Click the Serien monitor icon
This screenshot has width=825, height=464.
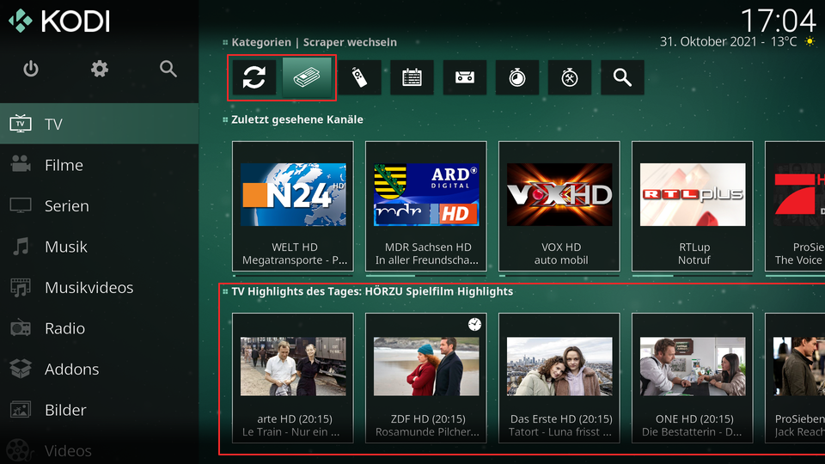point(21,205)
